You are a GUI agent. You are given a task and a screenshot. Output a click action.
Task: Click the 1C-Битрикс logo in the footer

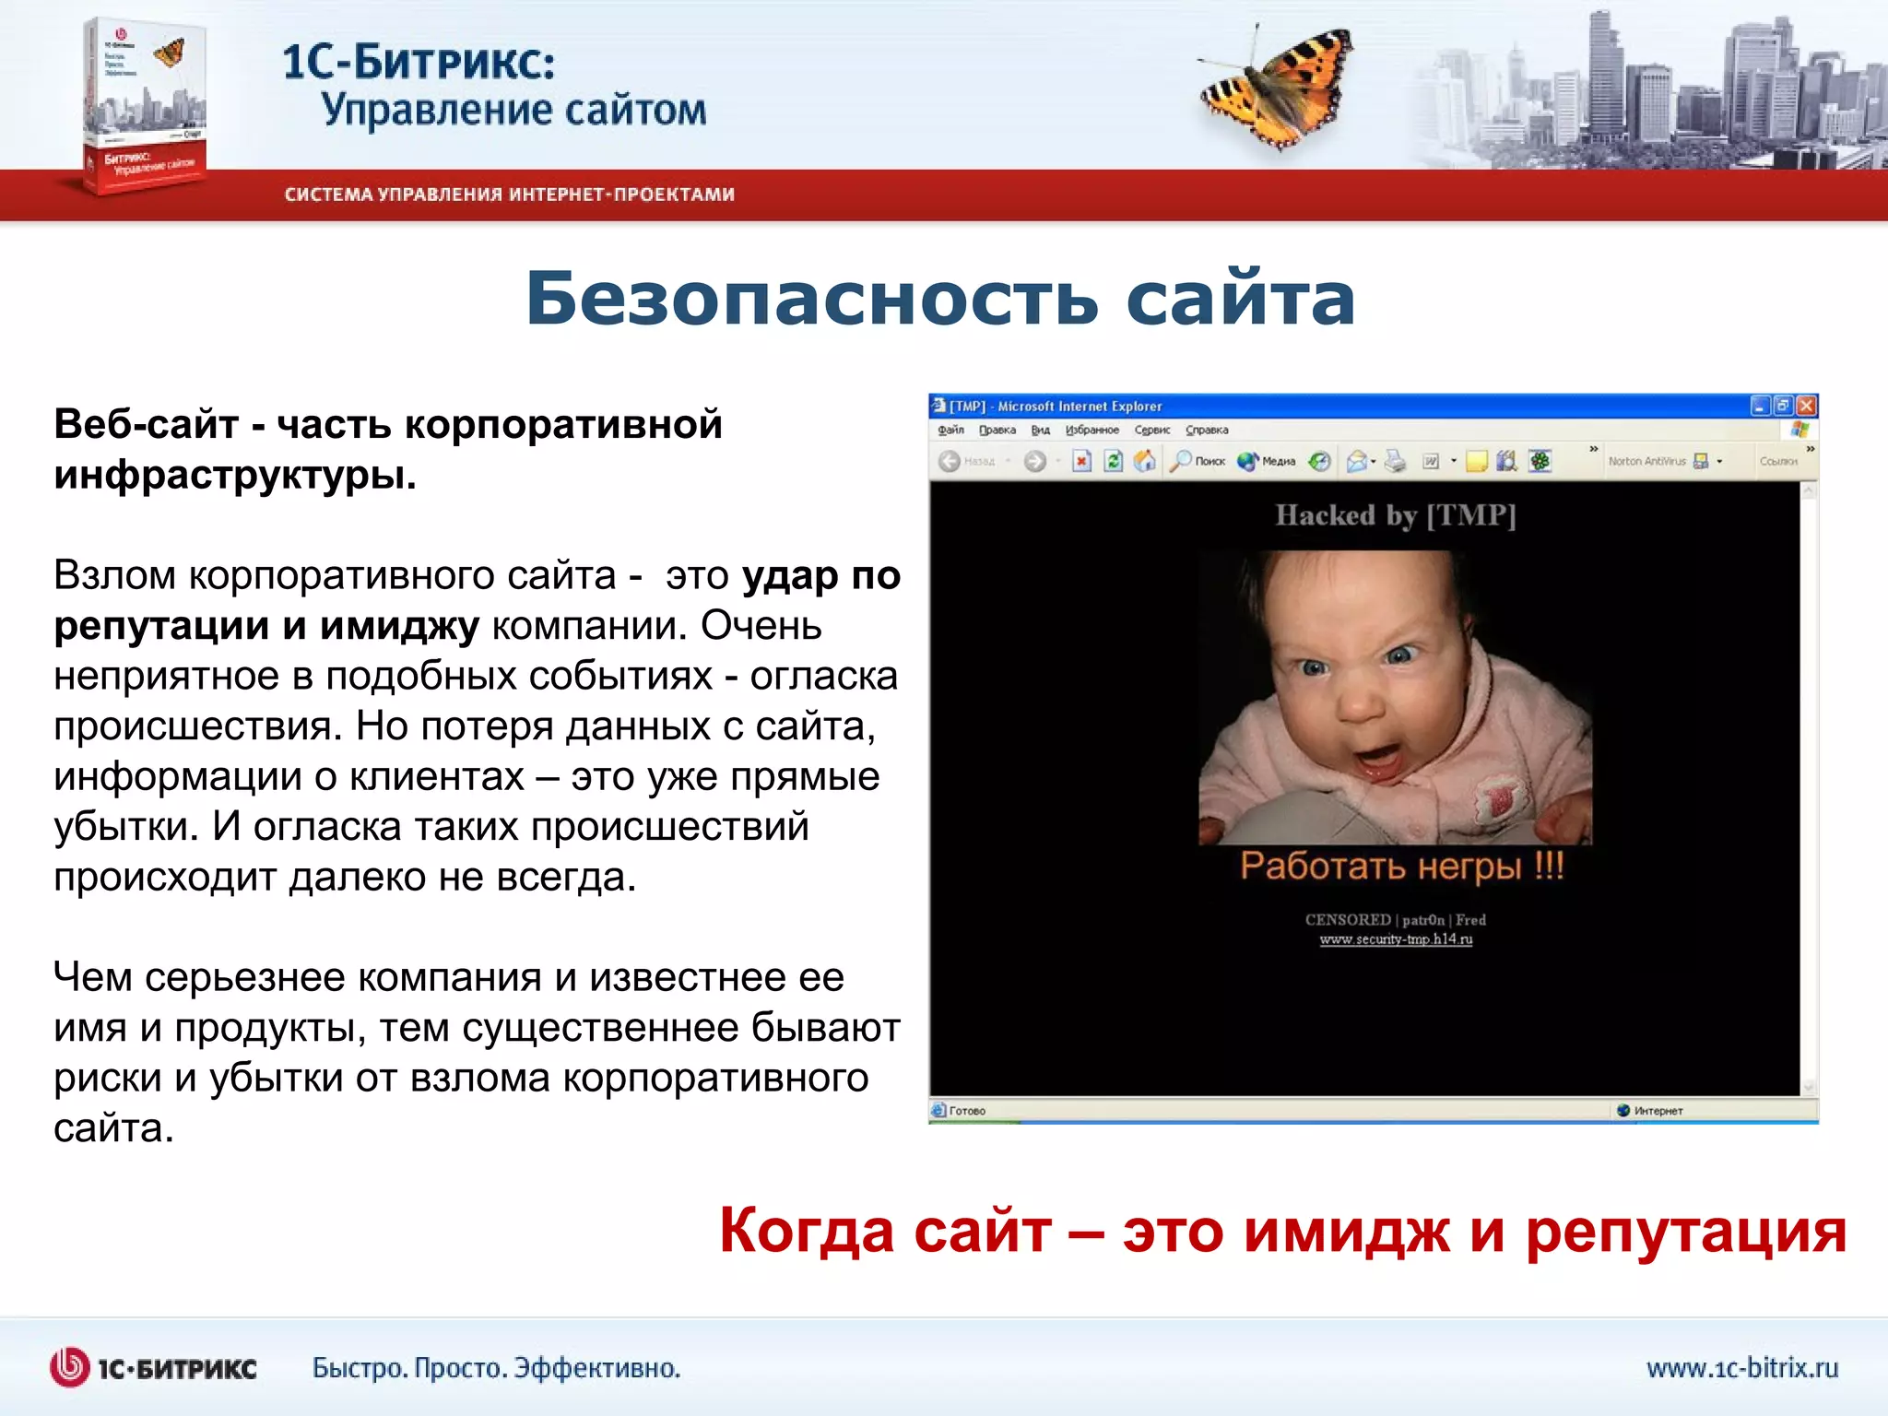coord(153,1367)
